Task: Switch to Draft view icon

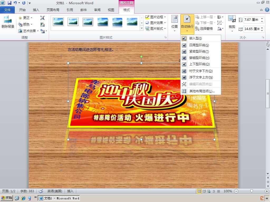Action: [219, 191]
